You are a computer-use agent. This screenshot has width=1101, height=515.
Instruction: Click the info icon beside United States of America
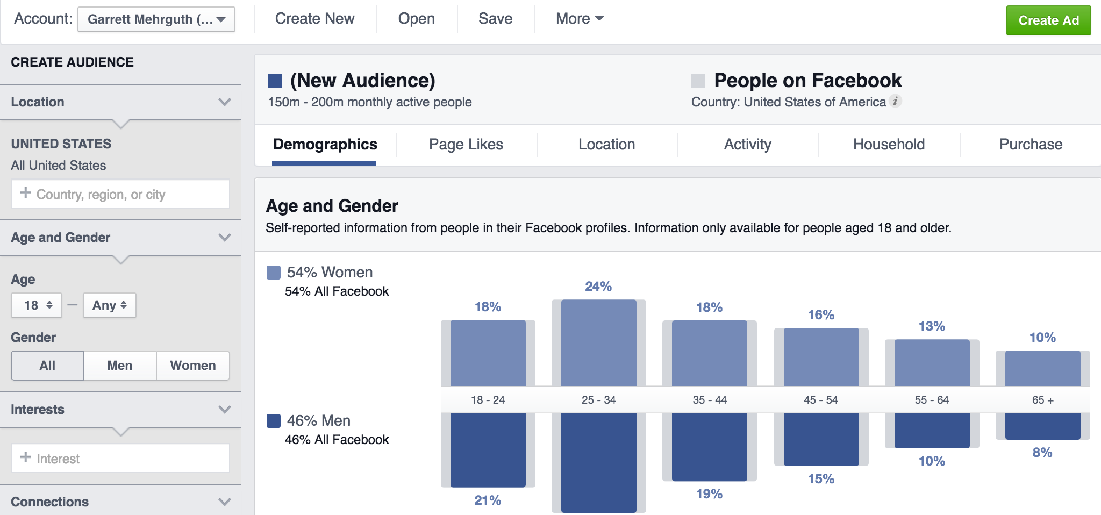(x=895, y=101)
